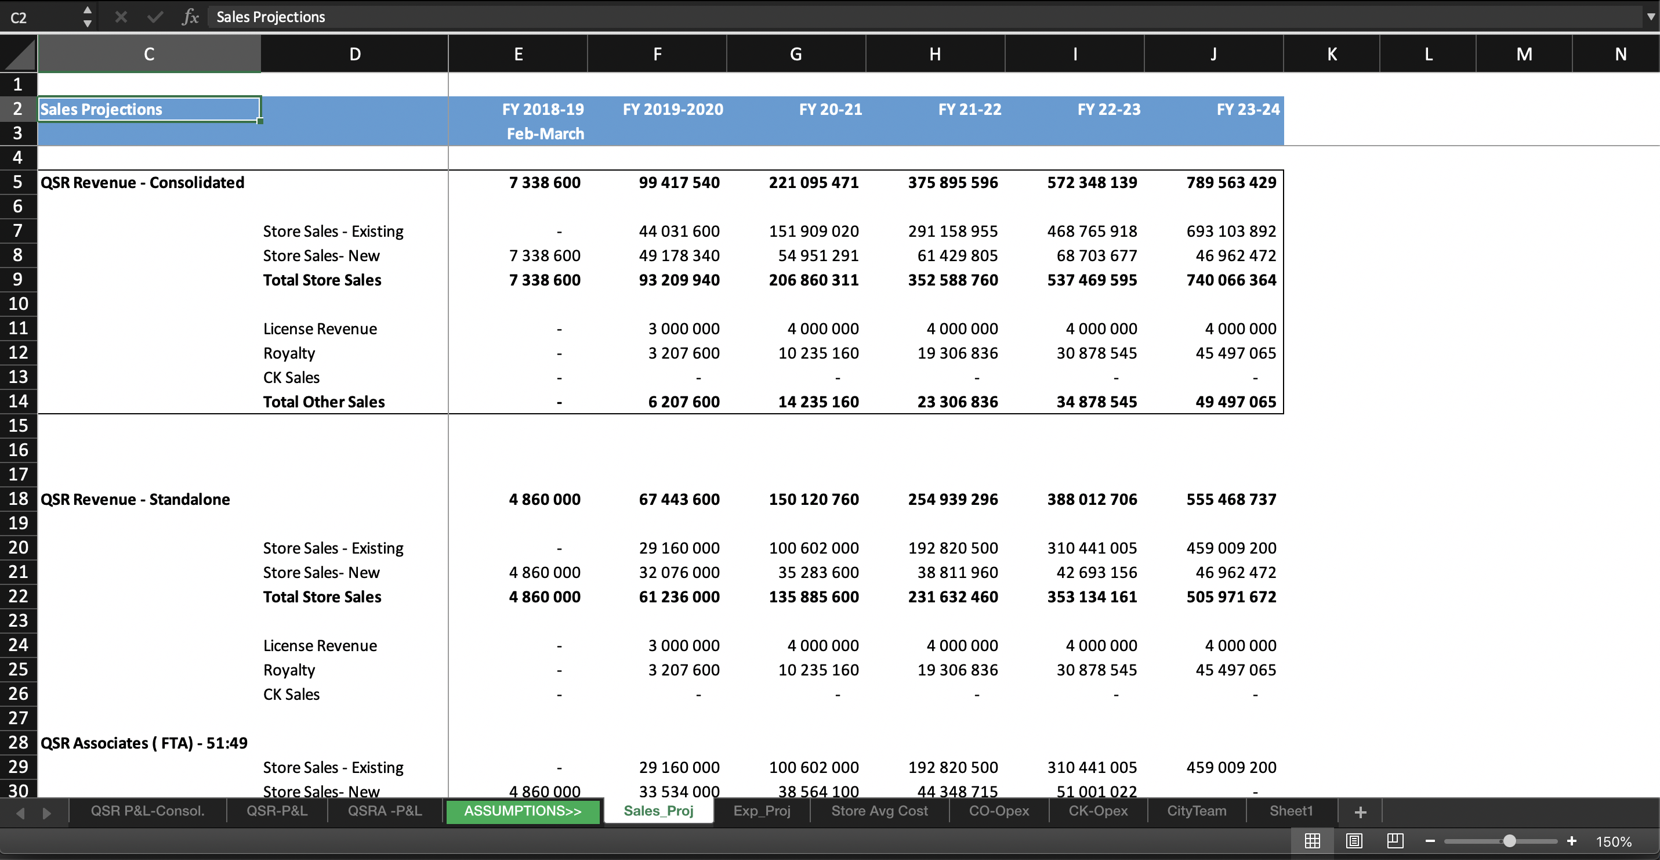Click the 150% zoom percentage label
Viewport: 1660px width, 860px height.
point(1614,841)
